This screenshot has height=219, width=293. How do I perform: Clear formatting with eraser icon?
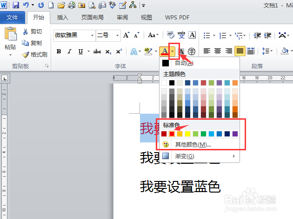click(x=170, y=35)
